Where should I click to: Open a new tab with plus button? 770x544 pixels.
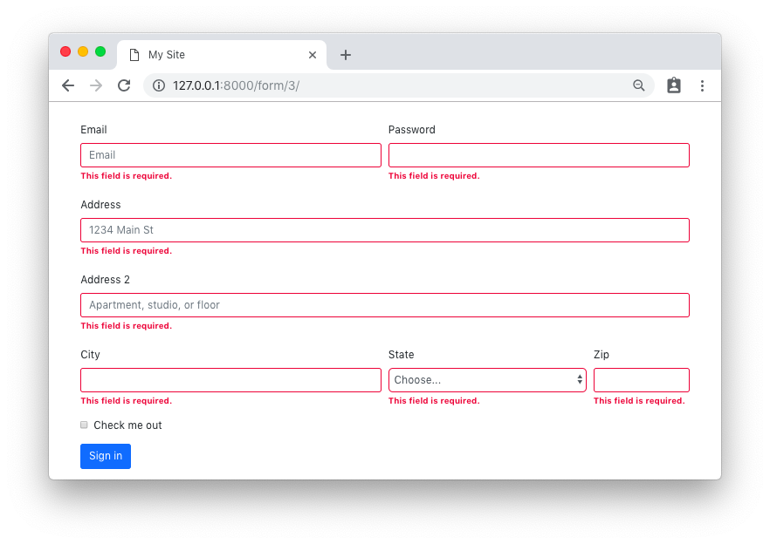coord(346,55)
